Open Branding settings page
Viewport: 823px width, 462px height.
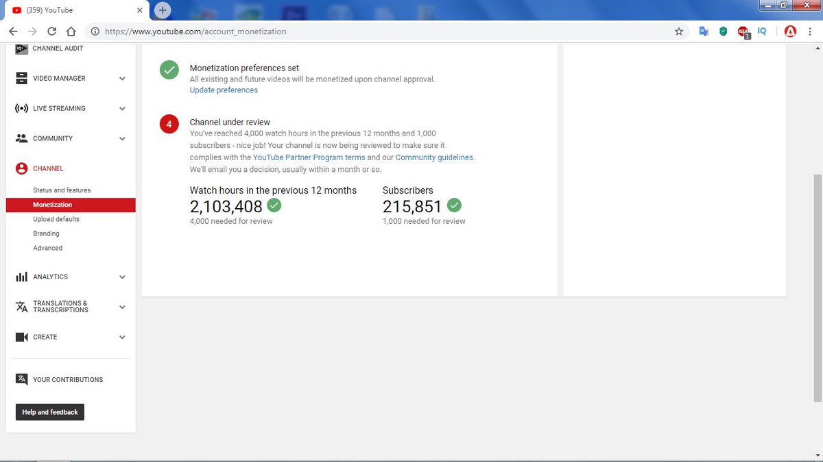coord(46,233)
